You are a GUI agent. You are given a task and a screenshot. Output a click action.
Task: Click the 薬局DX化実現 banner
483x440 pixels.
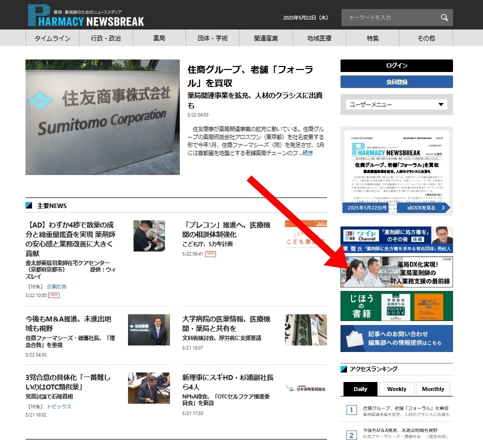[396, 272]
